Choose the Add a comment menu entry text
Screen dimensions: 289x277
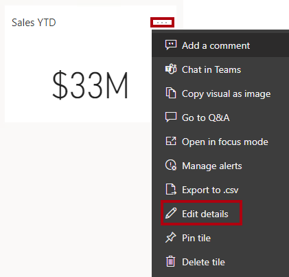(x=216, y=45)
